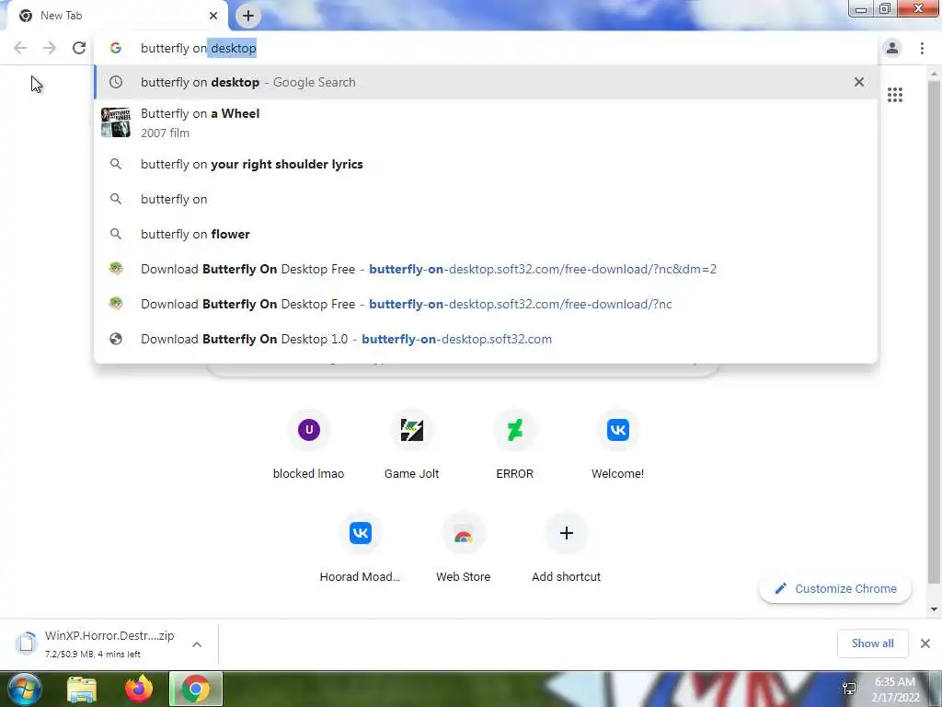Click Show all downloads

872,643
